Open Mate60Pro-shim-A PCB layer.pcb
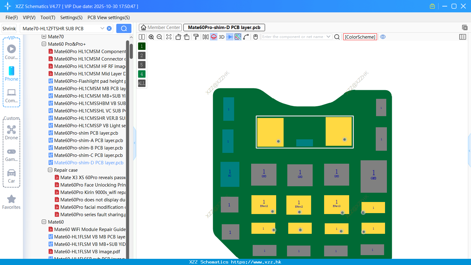This screenshot has height=265, width=471. [88, 141]
